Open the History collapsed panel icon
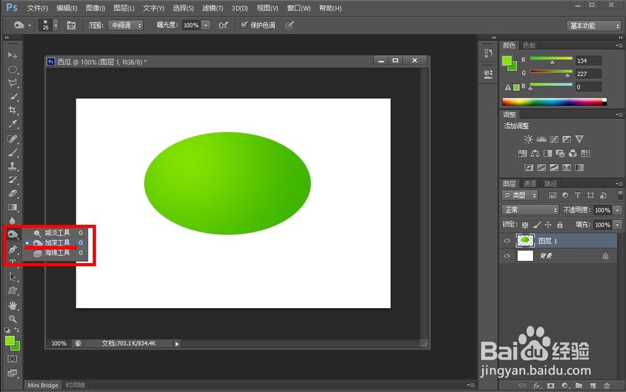626x392 pixels. coord(488,53)
